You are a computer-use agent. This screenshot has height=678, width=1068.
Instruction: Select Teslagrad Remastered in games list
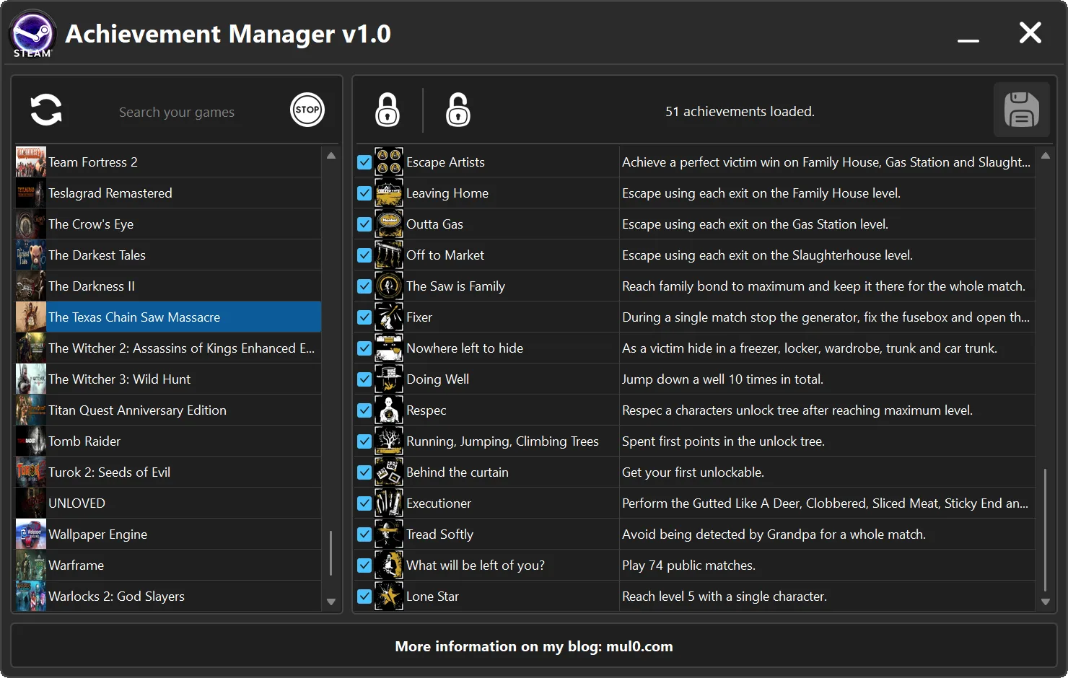pos(168,193)
